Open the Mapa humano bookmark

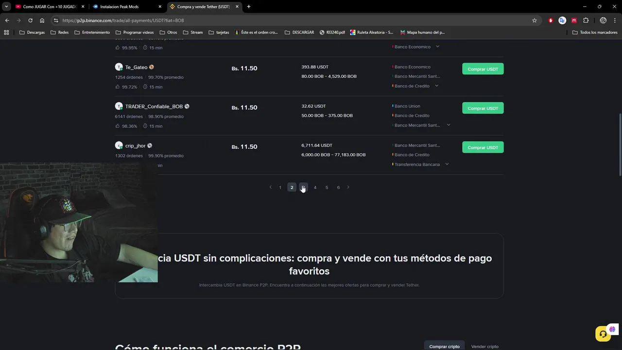tap(422, 33)
